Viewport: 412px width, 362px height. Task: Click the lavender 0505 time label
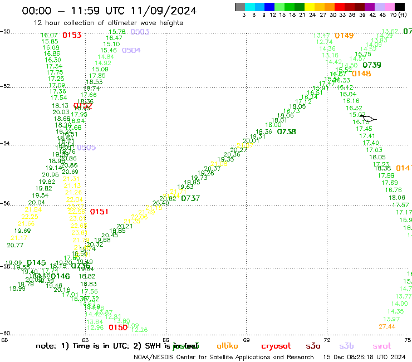tap(86, 148)
